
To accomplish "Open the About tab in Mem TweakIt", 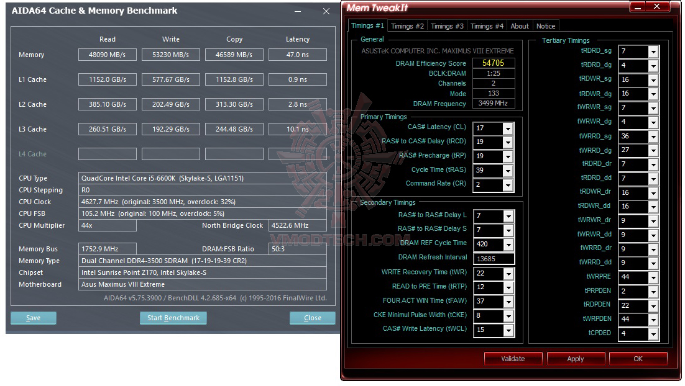I will [x=520, y=25].
